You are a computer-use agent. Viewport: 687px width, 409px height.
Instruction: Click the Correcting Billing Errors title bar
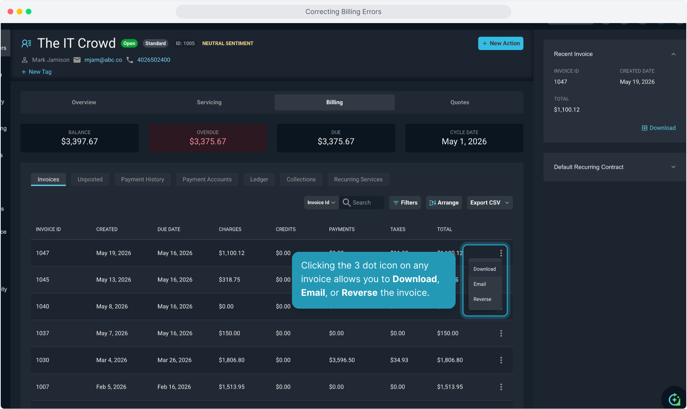pyautogui.click(x=343, y=12)
